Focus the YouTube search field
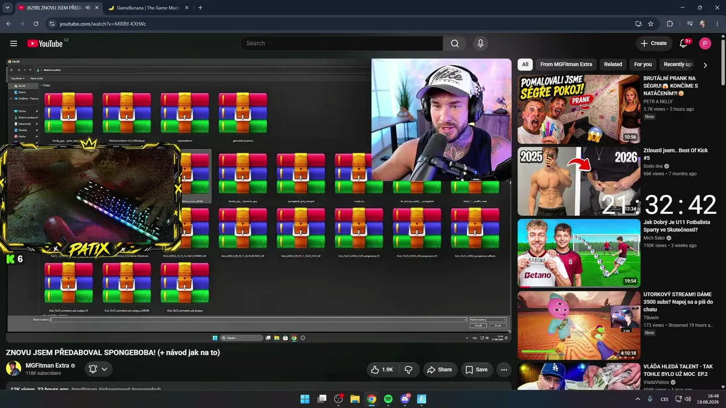 point(341,44)
